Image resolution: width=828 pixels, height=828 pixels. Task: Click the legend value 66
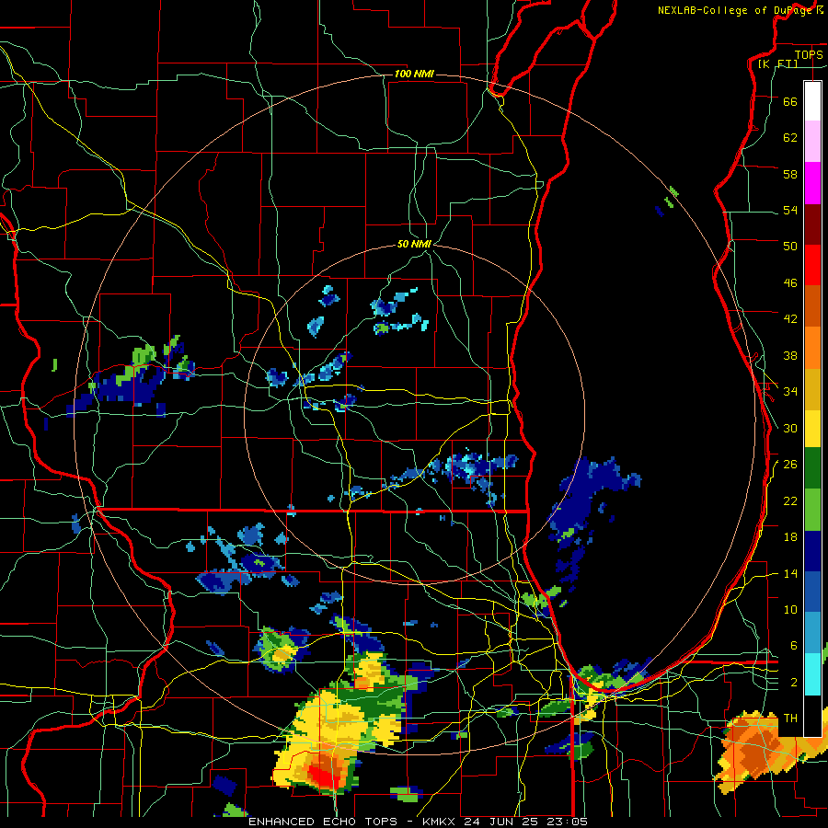[x=790, y=101]
